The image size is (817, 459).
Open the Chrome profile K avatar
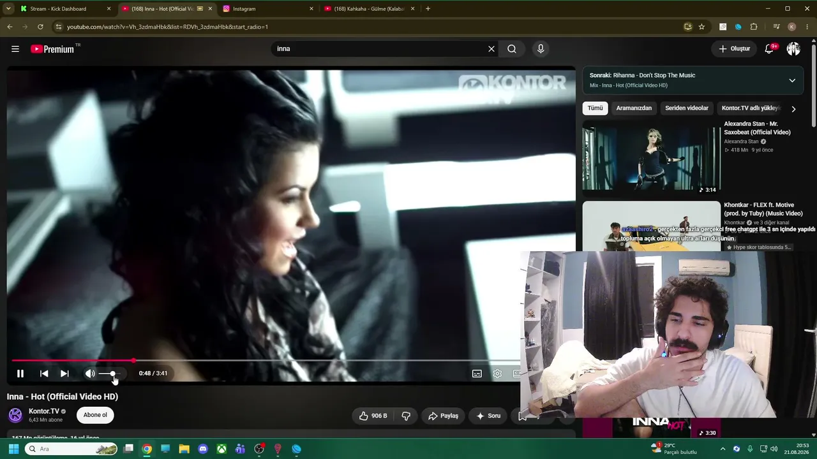coord(791,27)
